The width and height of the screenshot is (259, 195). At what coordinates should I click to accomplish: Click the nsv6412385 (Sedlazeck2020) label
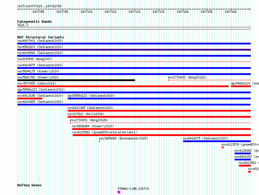coord(90,108)
